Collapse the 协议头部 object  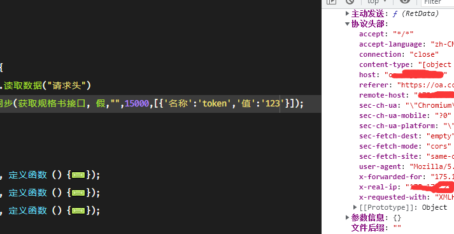(x=347, y=24)
